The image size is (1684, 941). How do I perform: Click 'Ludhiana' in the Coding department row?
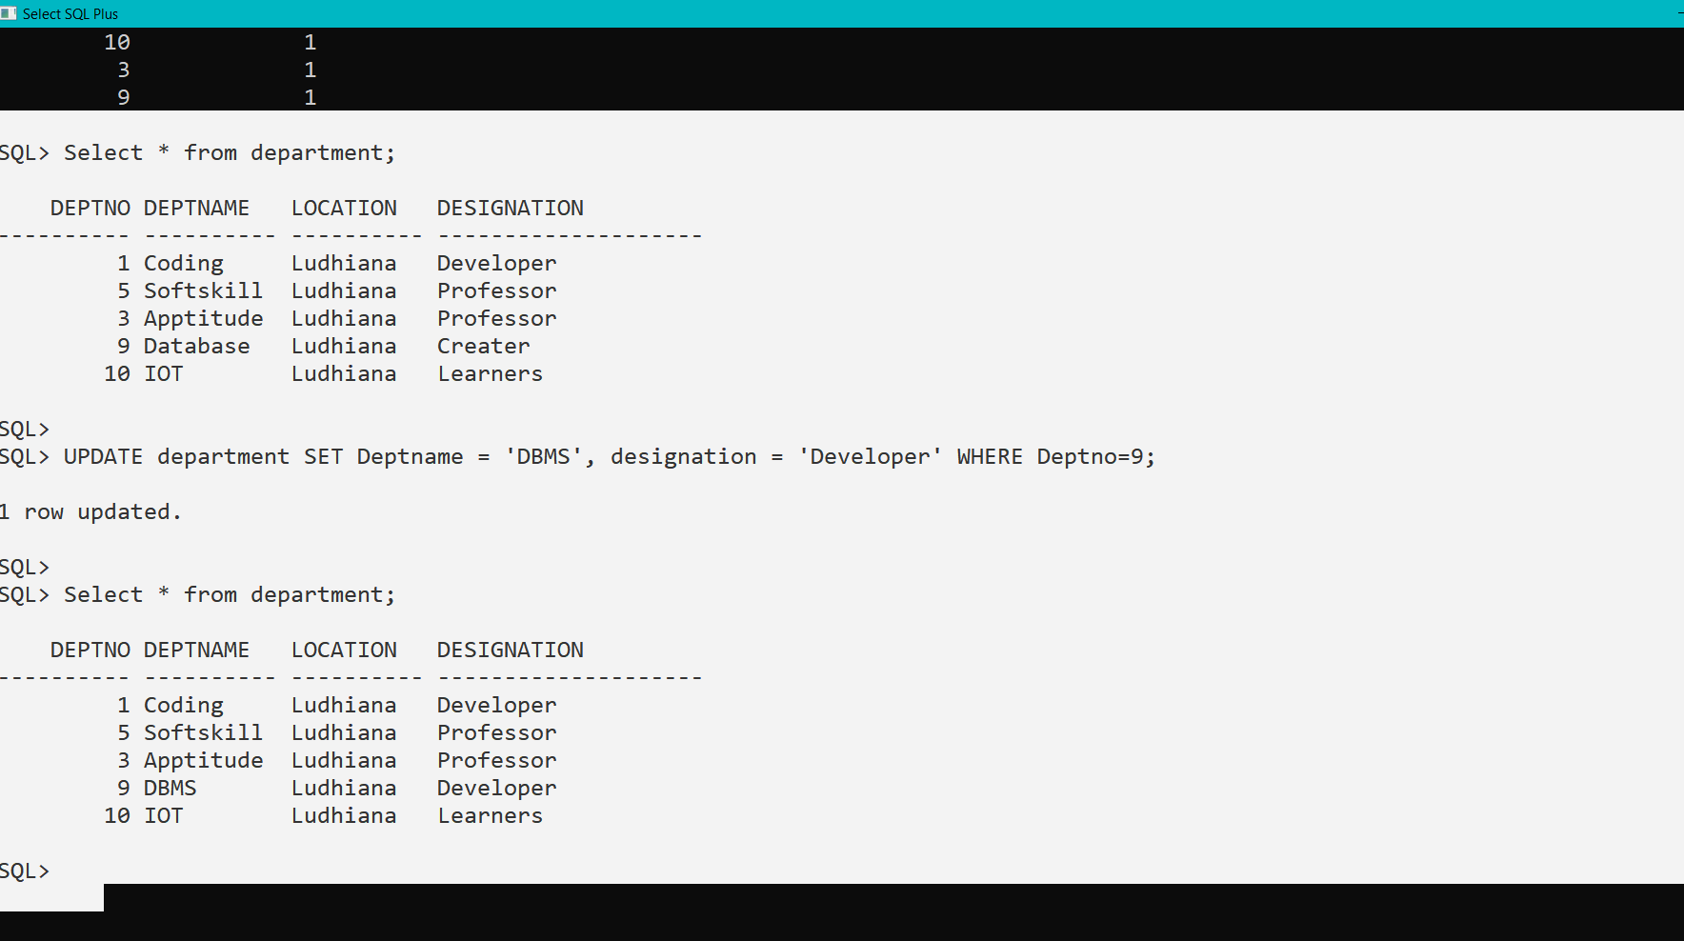click(345, 262)
